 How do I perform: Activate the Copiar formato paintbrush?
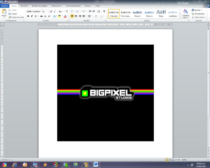16,17
